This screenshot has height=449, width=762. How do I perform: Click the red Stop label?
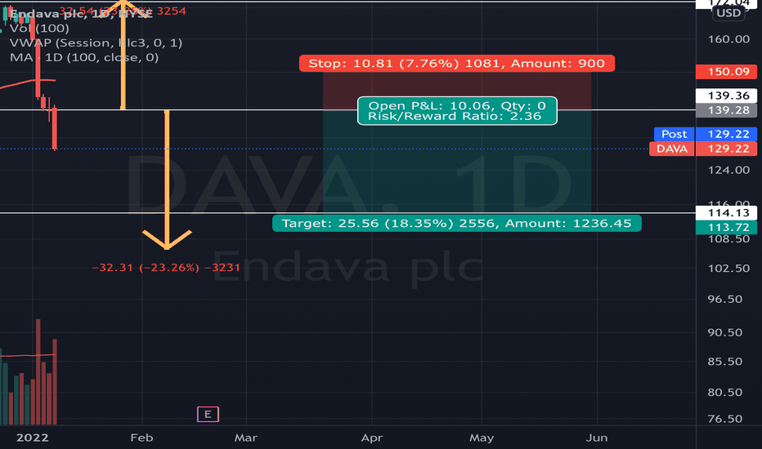coord(457,64)
